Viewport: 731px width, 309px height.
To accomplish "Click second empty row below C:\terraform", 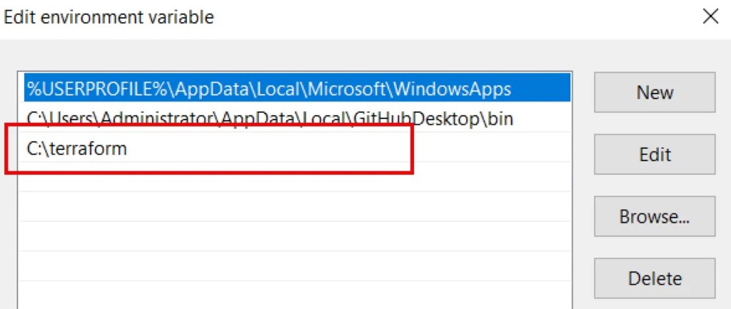I will click(x=286, y=207).
